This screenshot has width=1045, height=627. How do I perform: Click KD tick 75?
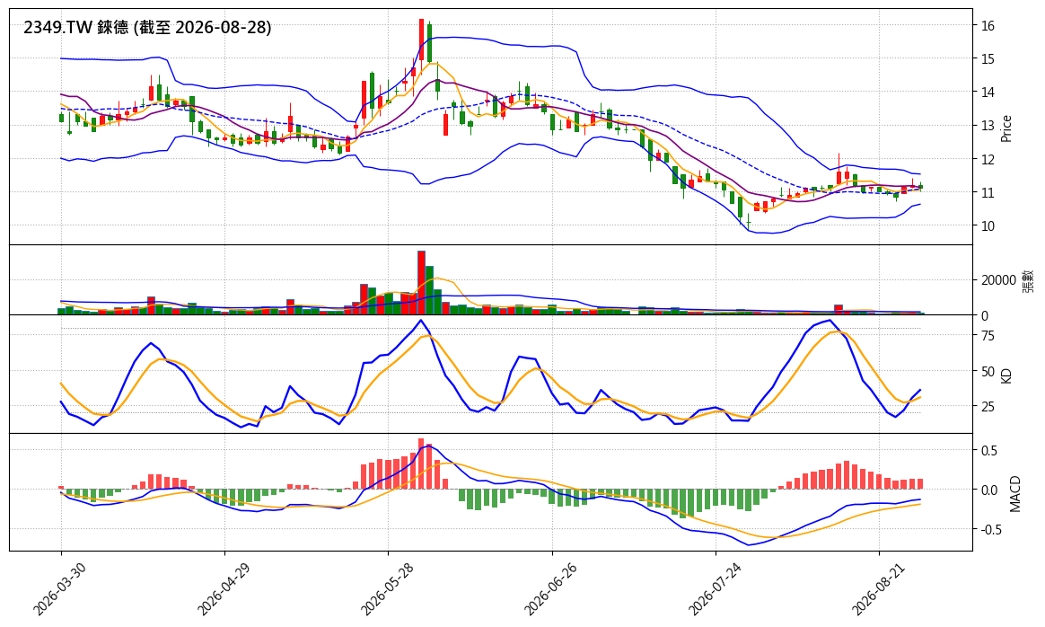tap(988, 336)
